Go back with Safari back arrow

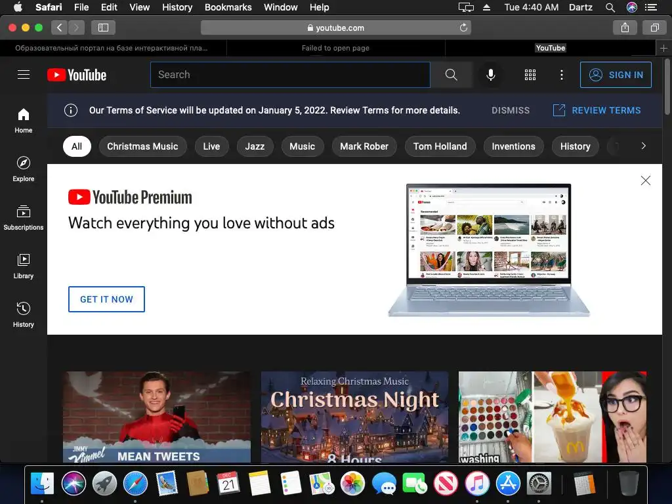(x=60, y=28)
